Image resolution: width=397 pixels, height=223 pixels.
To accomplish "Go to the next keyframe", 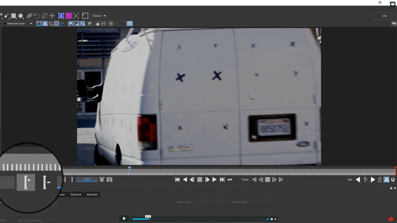I will (373, 179).
